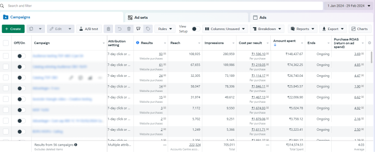Click the 93 website purchases result link
375x152 pixels.
161,54
